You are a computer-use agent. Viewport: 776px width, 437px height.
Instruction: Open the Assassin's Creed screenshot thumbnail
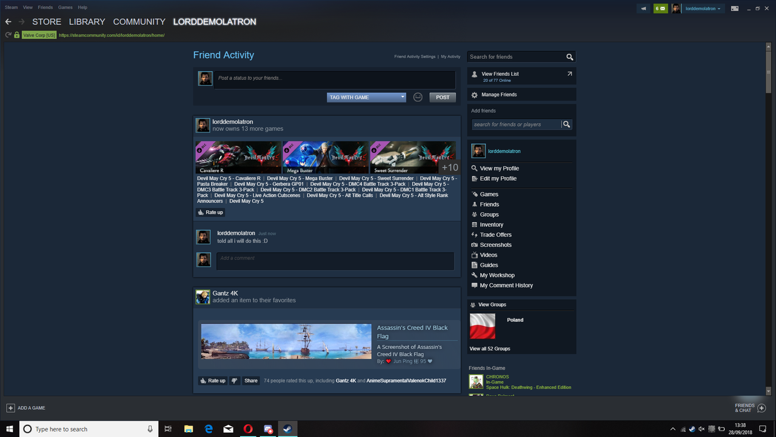pos(286,342)
